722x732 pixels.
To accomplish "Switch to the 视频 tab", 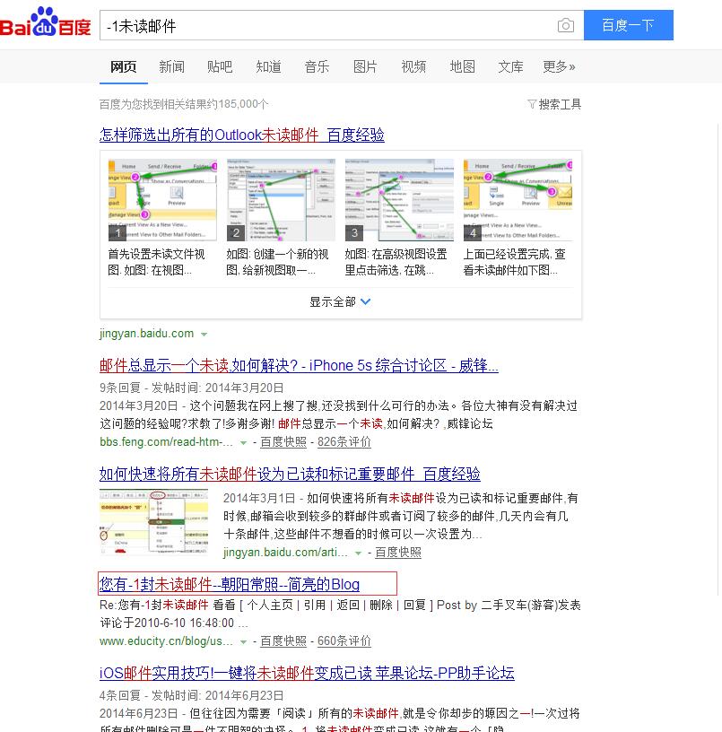I will pos(413,66).
